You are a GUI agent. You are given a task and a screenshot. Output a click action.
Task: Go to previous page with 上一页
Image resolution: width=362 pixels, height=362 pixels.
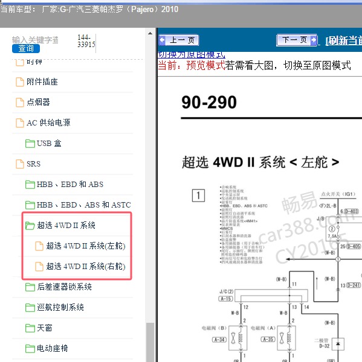(x=179, y=40)
